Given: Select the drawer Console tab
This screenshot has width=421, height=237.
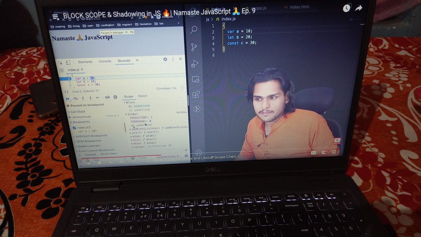Looking at the screenshot, I should point(90,154).
